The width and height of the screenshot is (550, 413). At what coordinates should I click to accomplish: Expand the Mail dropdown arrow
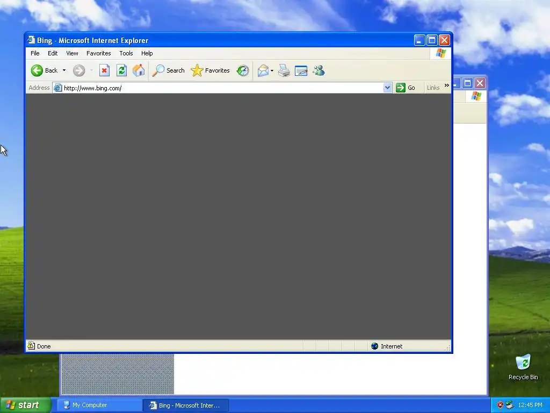click(272, 70)
